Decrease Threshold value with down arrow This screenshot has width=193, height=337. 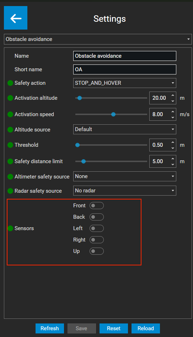click(173, 148)
